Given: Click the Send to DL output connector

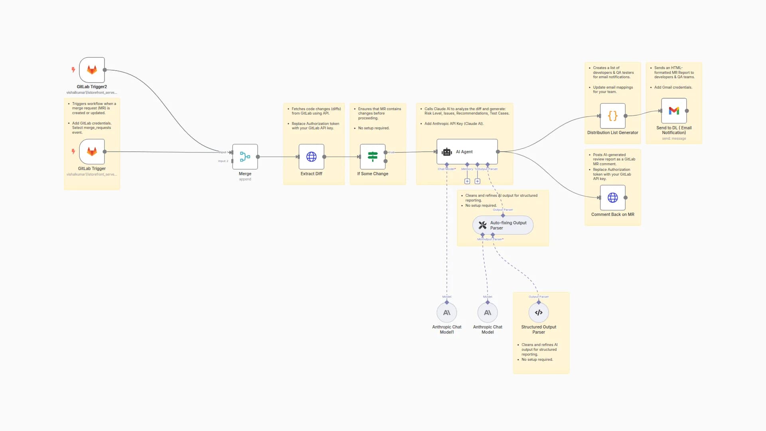Looking at the screenshot, I should 687,111.
